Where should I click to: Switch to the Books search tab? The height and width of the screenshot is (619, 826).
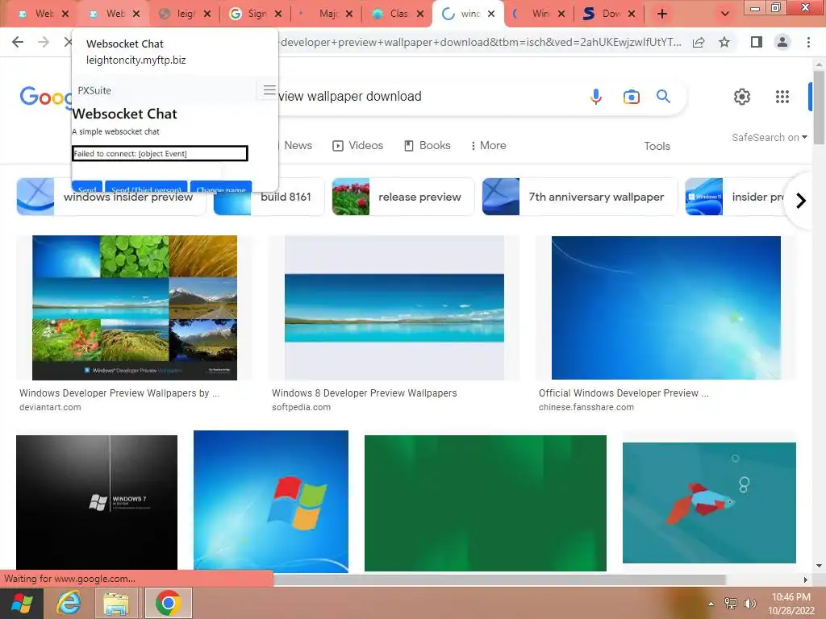click(x=428, y=145)
